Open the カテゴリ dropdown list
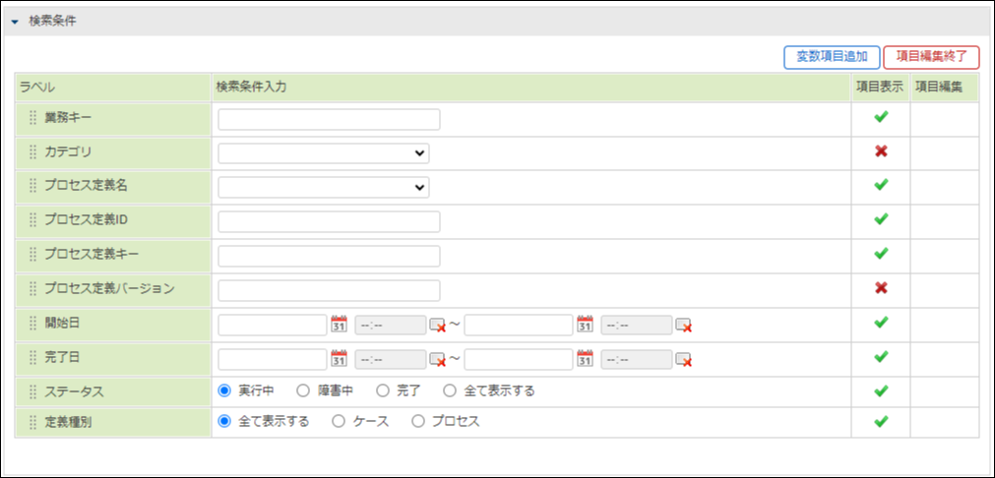Viewport: 995px width, 478px height. click(x=323, y=153)
